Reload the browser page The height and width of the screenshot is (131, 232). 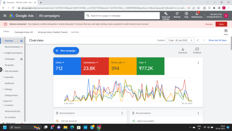point(13,8)
